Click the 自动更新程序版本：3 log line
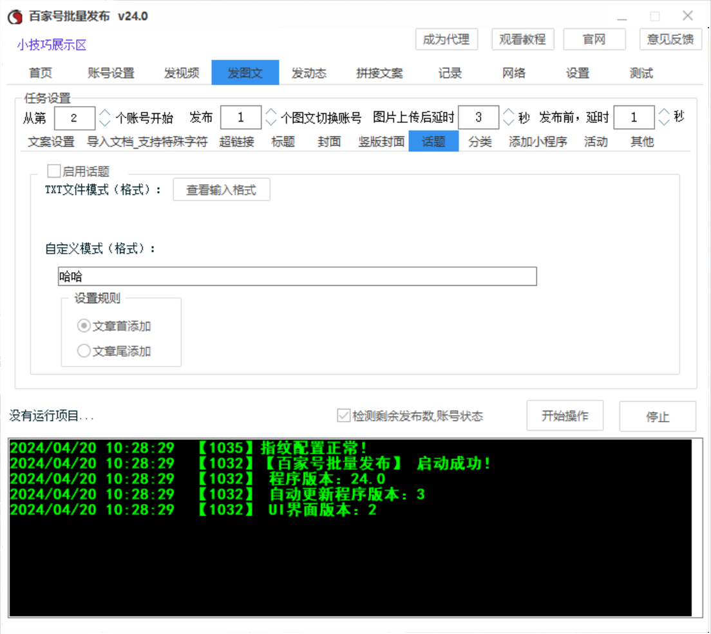Viewport: 711px width, 634px height. tap(218, 494)
